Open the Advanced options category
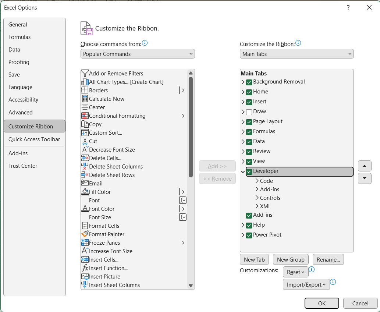Viewport: 380px width, 312px height. point(35,113)
